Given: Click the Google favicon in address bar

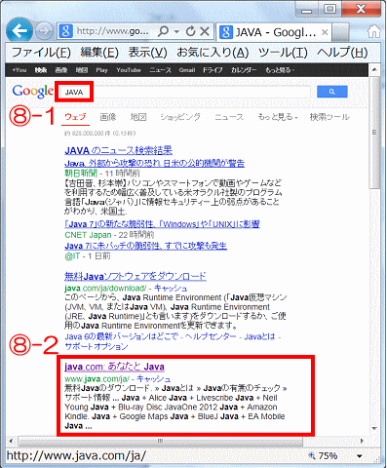Looking at the screenshot, I should coord(66,31).
